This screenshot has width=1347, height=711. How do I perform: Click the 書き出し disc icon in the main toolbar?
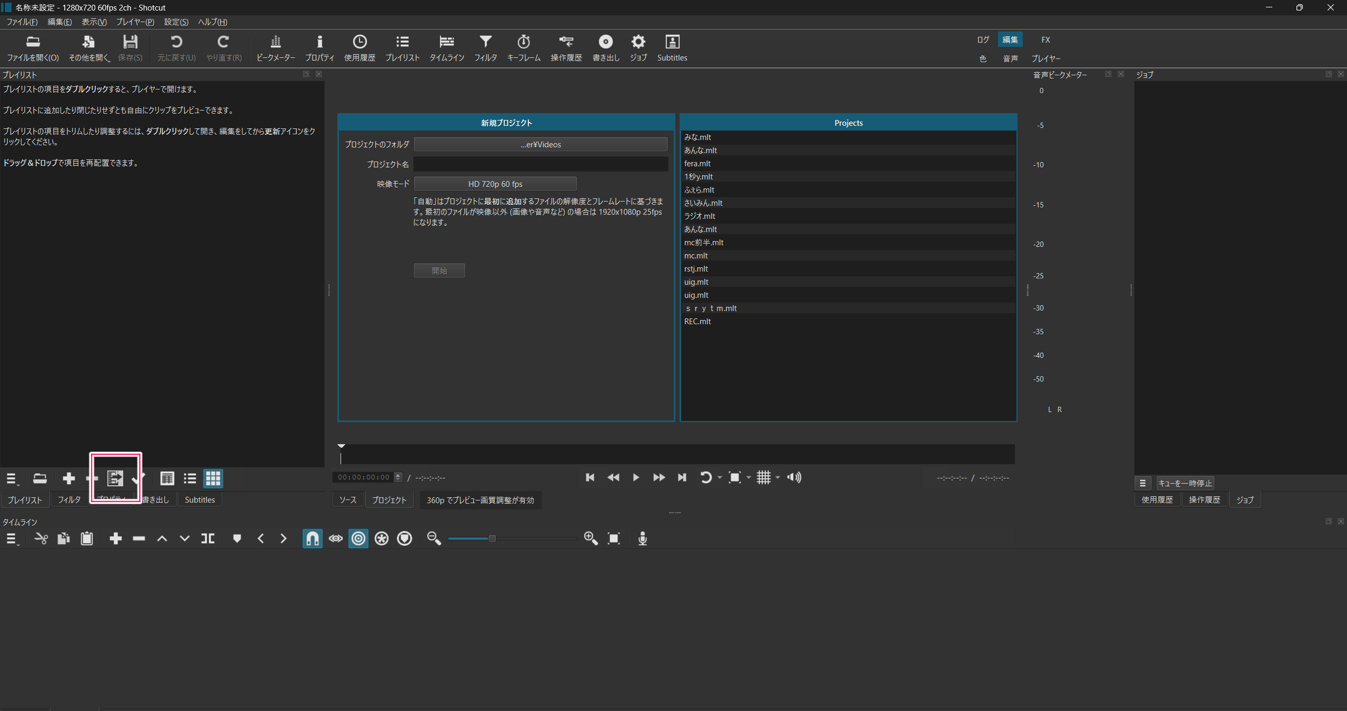pos(606,48)
